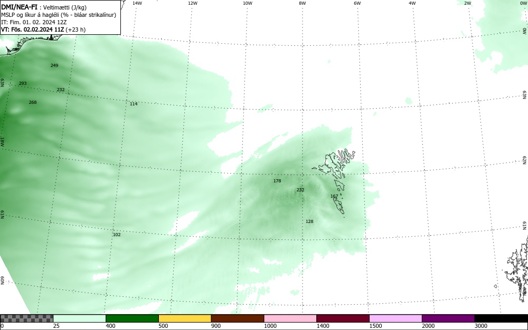Select the pink 1000–1400 legend swatch
Viewport: 528px width, 330px height.
[x=290, y=318]
